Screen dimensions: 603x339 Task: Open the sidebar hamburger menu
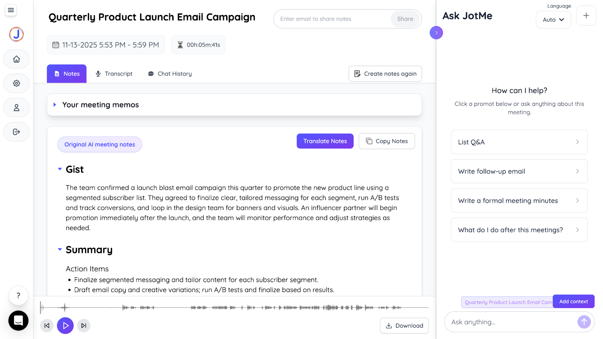tap(11, 10)
